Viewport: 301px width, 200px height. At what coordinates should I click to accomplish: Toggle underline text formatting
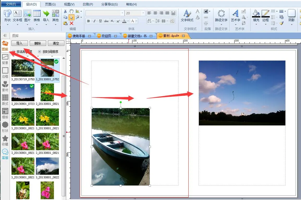100,21
